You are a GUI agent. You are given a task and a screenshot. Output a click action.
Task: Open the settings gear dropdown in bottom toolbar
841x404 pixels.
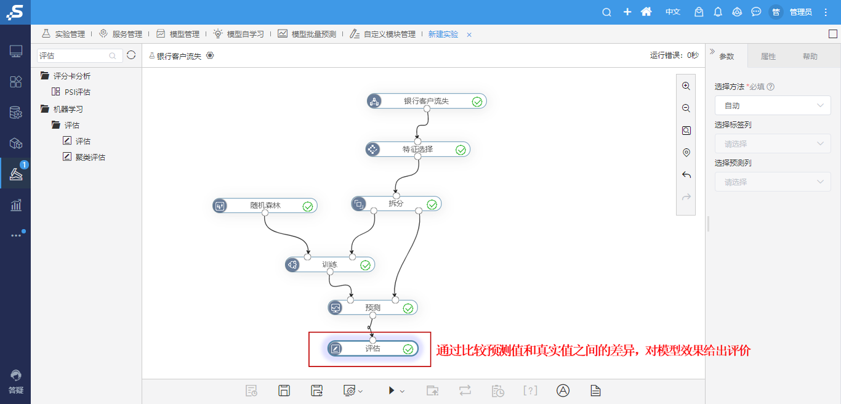pos(353,390)
